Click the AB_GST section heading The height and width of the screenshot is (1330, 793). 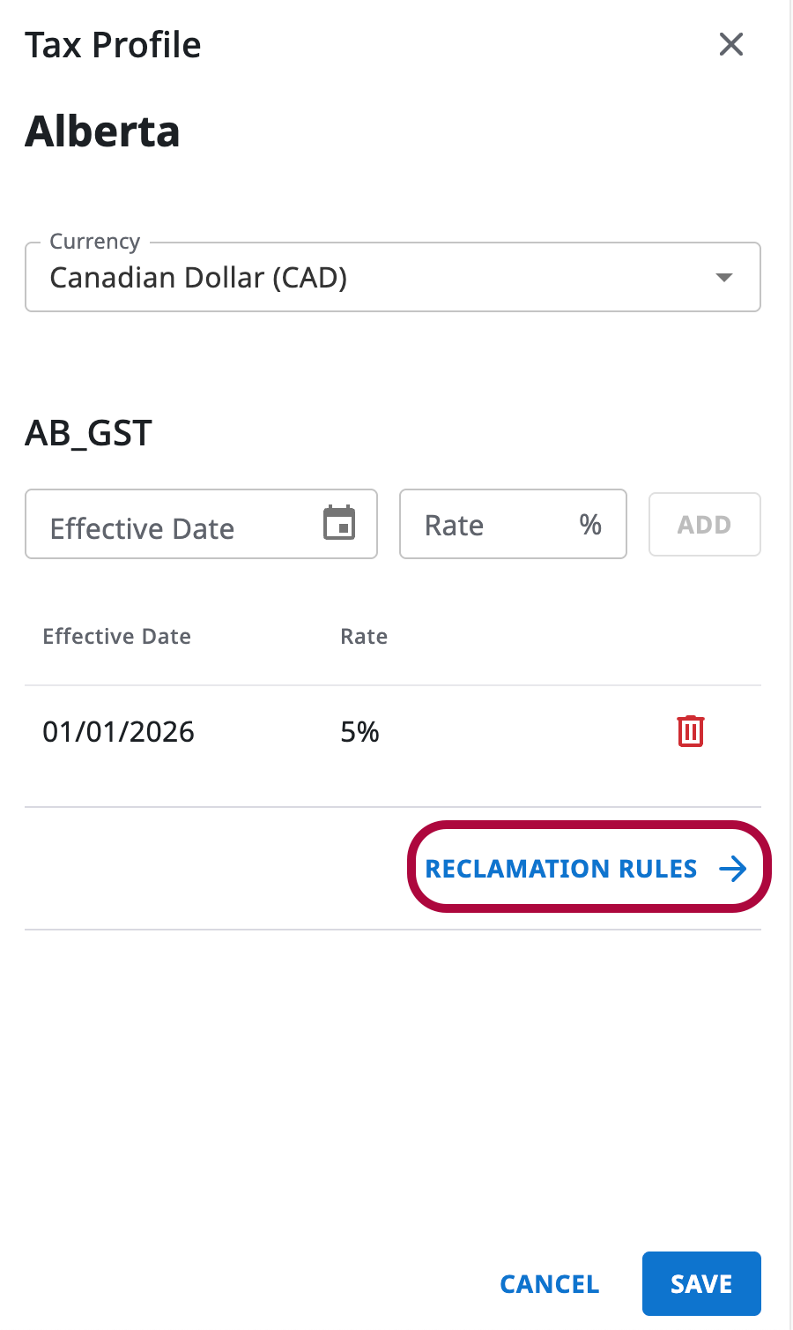89,433
